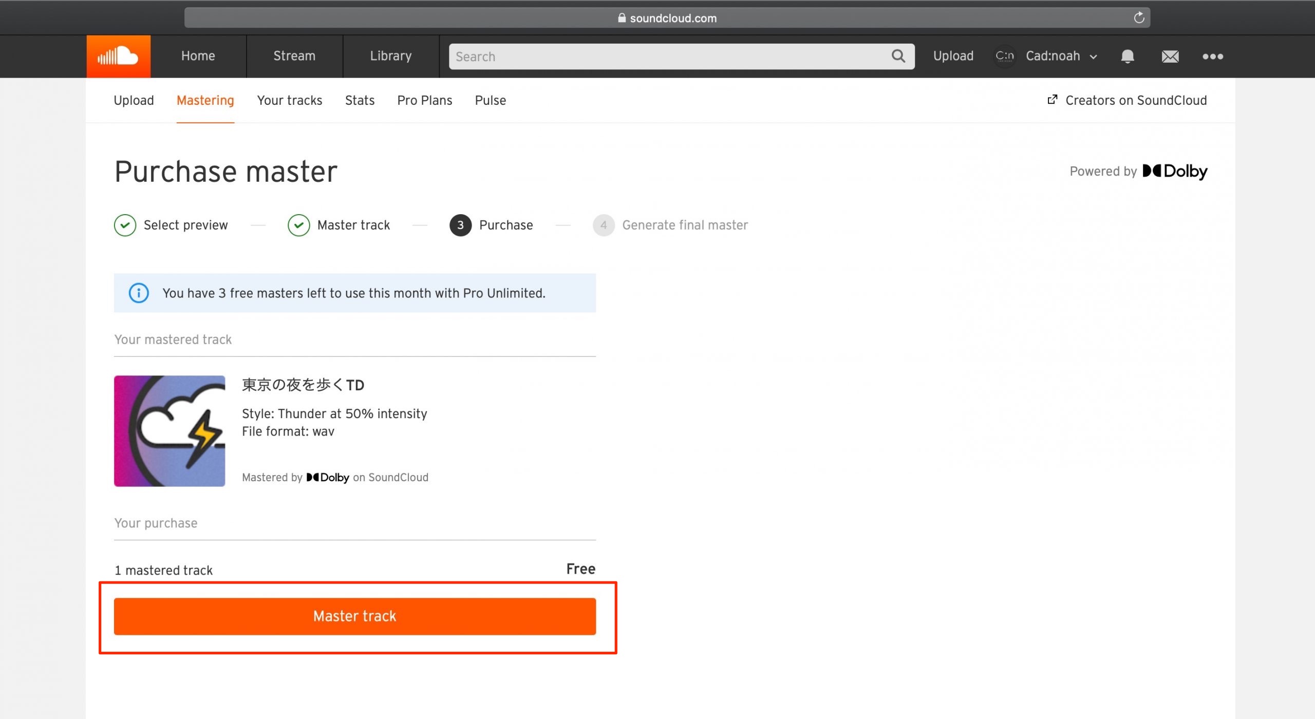Screen dimensions: 1315x719
Task: Click the free masters left notice text
Action: [x=354, y=293]
